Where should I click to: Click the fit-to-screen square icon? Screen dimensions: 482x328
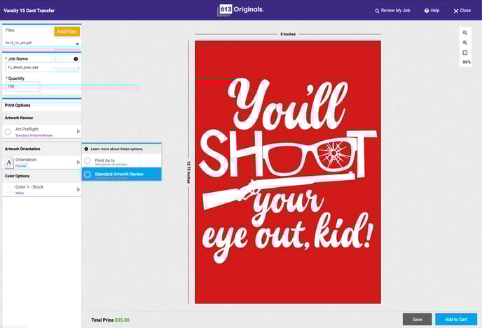(x=464, y=53)
